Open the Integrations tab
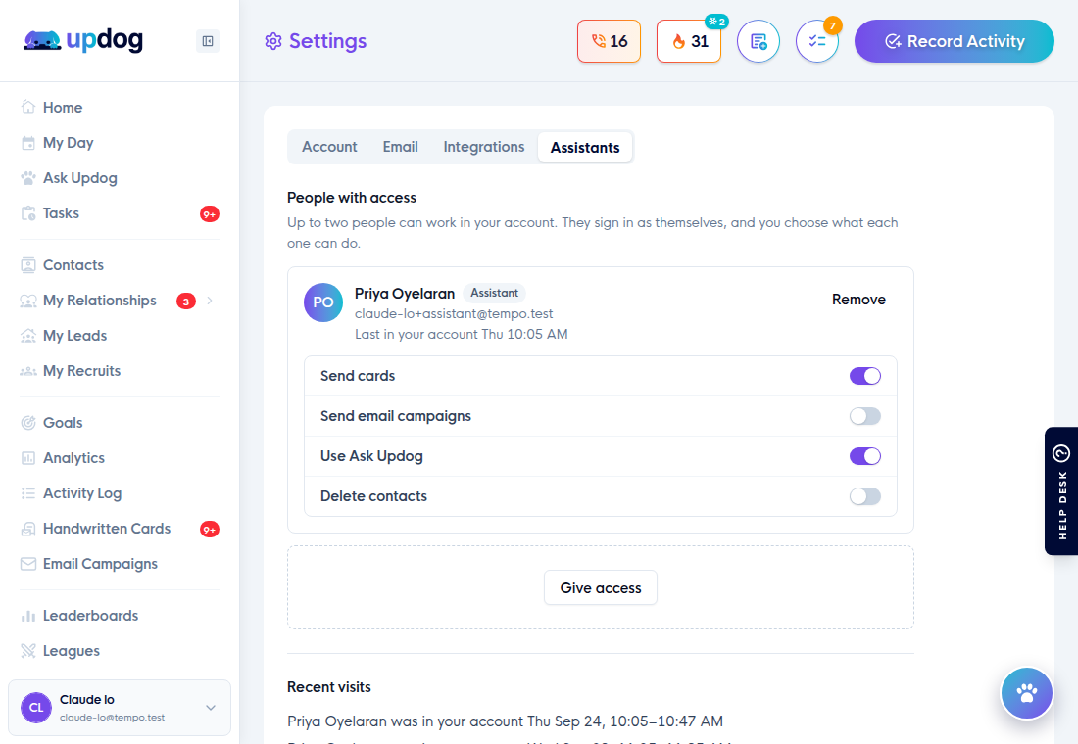 click(484, 147)
